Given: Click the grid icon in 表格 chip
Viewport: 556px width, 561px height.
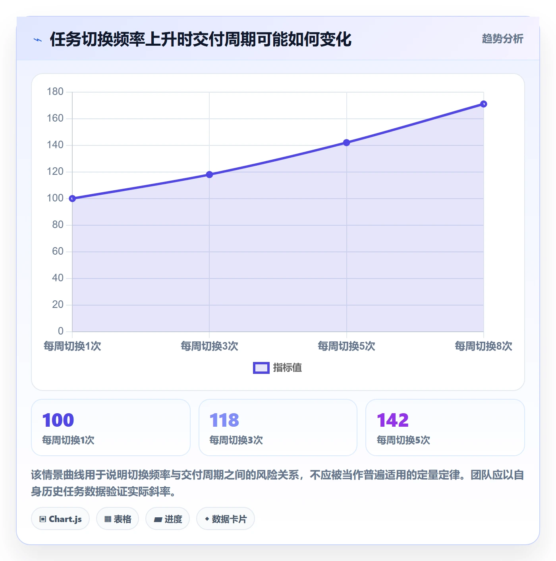Looking at the screenshot, I should 108,519.
